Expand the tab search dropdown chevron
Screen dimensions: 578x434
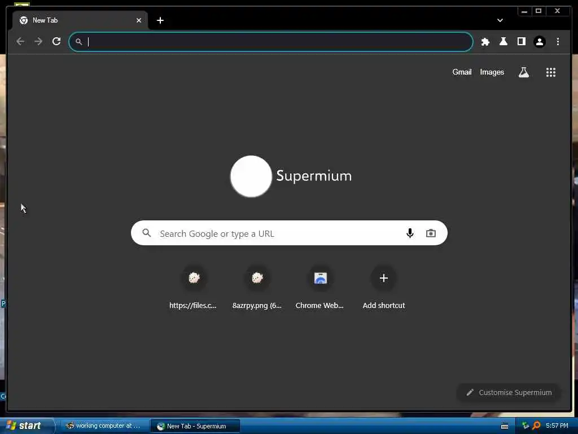500,20
